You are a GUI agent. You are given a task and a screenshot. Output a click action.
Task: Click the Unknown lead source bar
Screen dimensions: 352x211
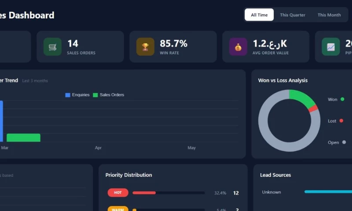click(x=328, y=192)
